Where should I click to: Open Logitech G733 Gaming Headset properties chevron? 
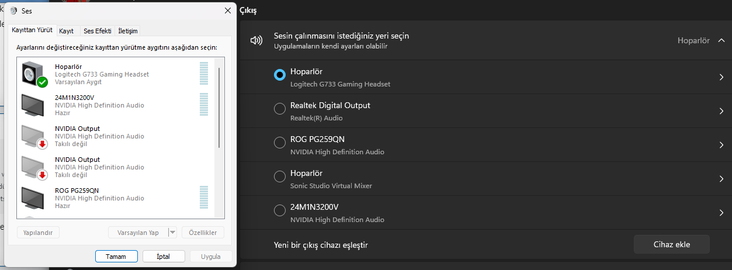(721, 77)
